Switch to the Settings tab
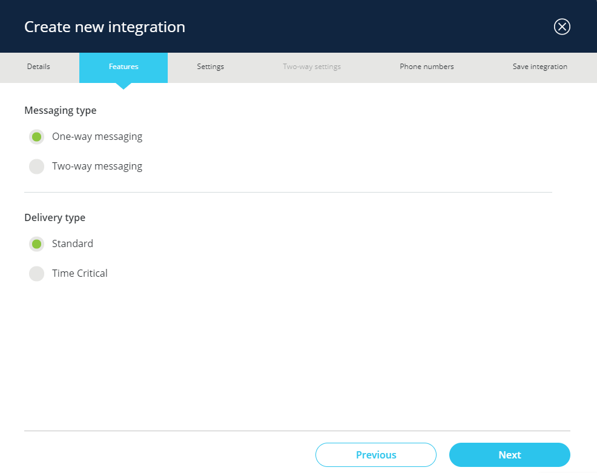The height and width of the screenshot is (473, 597). point(210,67)
